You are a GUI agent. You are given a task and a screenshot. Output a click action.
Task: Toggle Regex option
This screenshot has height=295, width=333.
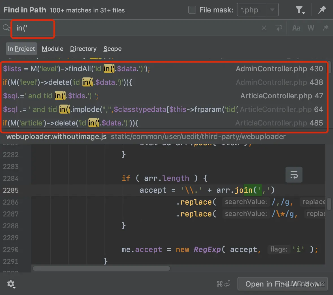(x=325, y=28)
